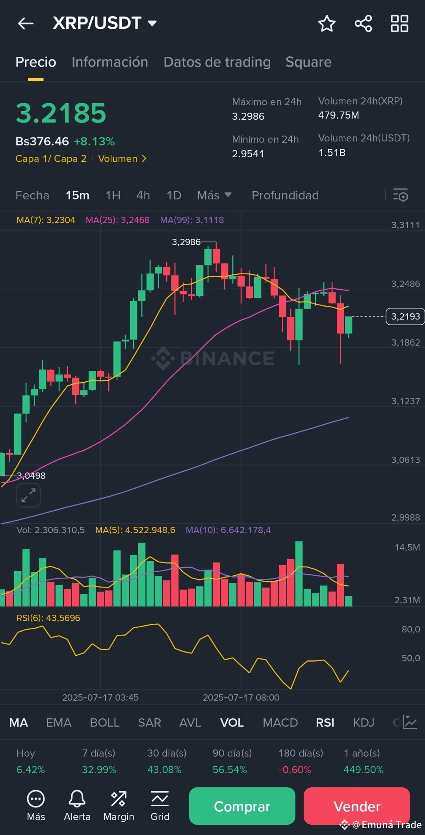Expand the Volumen chevron link

point(122,158)
